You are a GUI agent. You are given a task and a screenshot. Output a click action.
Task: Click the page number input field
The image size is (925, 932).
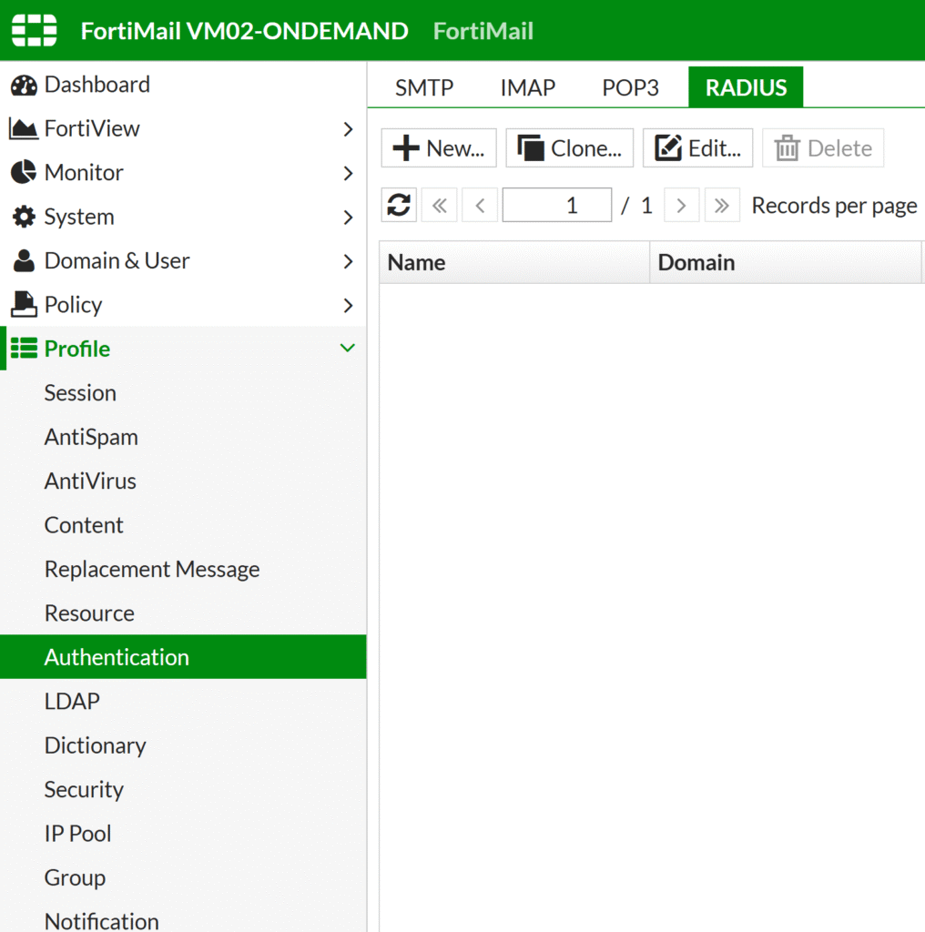557,205
